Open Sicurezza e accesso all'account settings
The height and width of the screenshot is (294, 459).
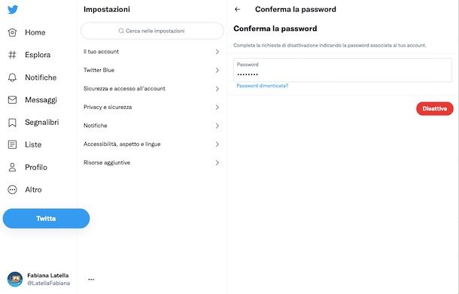152,89
